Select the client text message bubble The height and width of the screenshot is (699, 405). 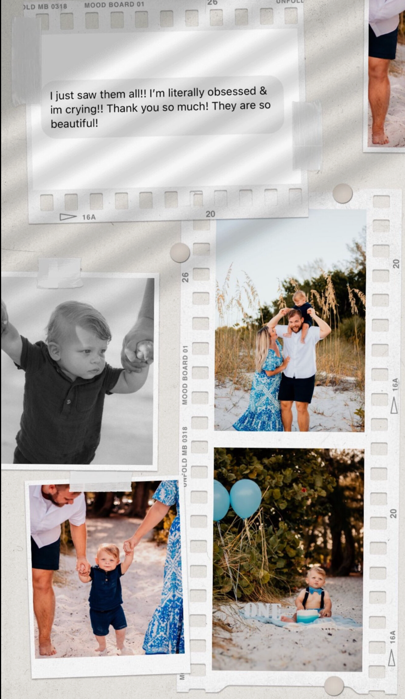tap(162, 107)
